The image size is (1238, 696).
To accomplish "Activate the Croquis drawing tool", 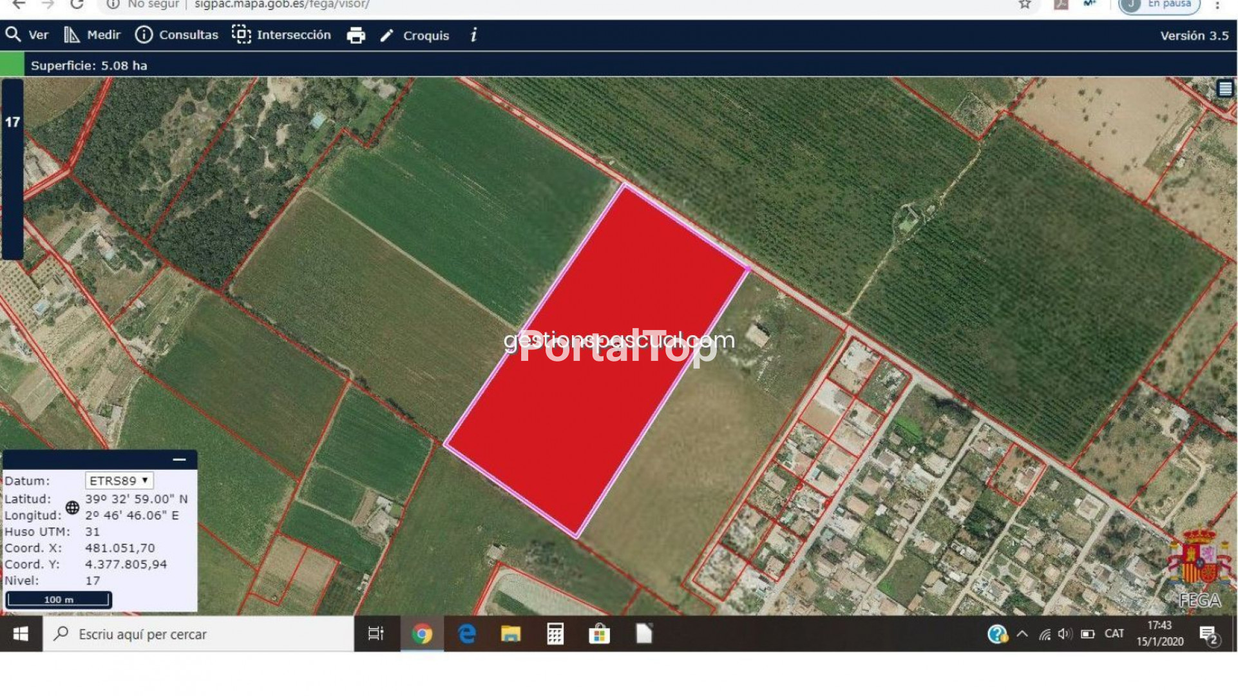I will click(x=414, y=35).
